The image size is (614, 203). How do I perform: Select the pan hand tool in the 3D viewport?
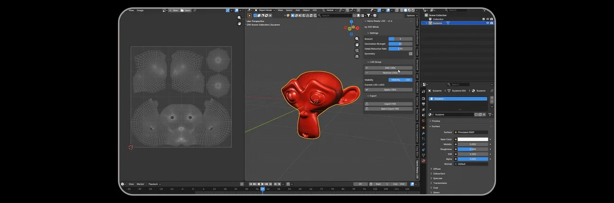click(357, 45)
